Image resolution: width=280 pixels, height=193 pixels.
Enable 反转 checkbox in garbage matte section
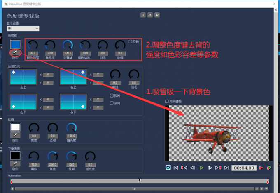coord(112,95)
